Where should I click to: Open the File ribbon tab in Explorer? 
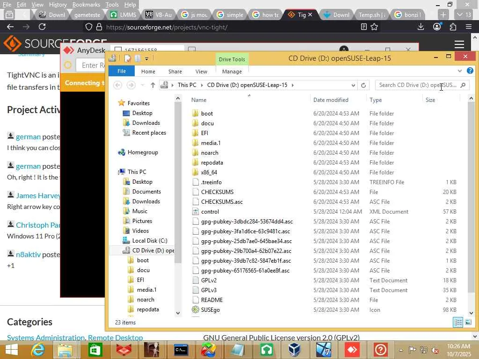(x=122, y=71)
